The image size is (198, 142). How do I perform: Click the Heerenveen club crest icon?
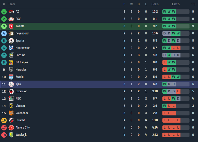click(11, 48)
